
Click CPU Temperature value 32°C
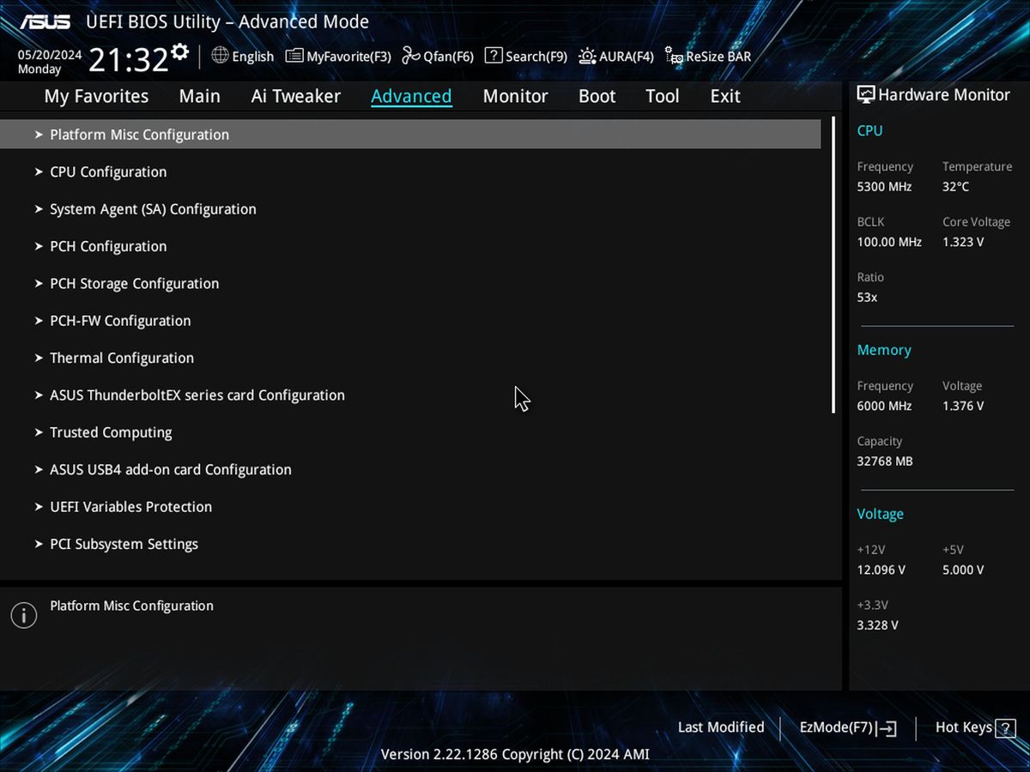(x=955, y=187)
